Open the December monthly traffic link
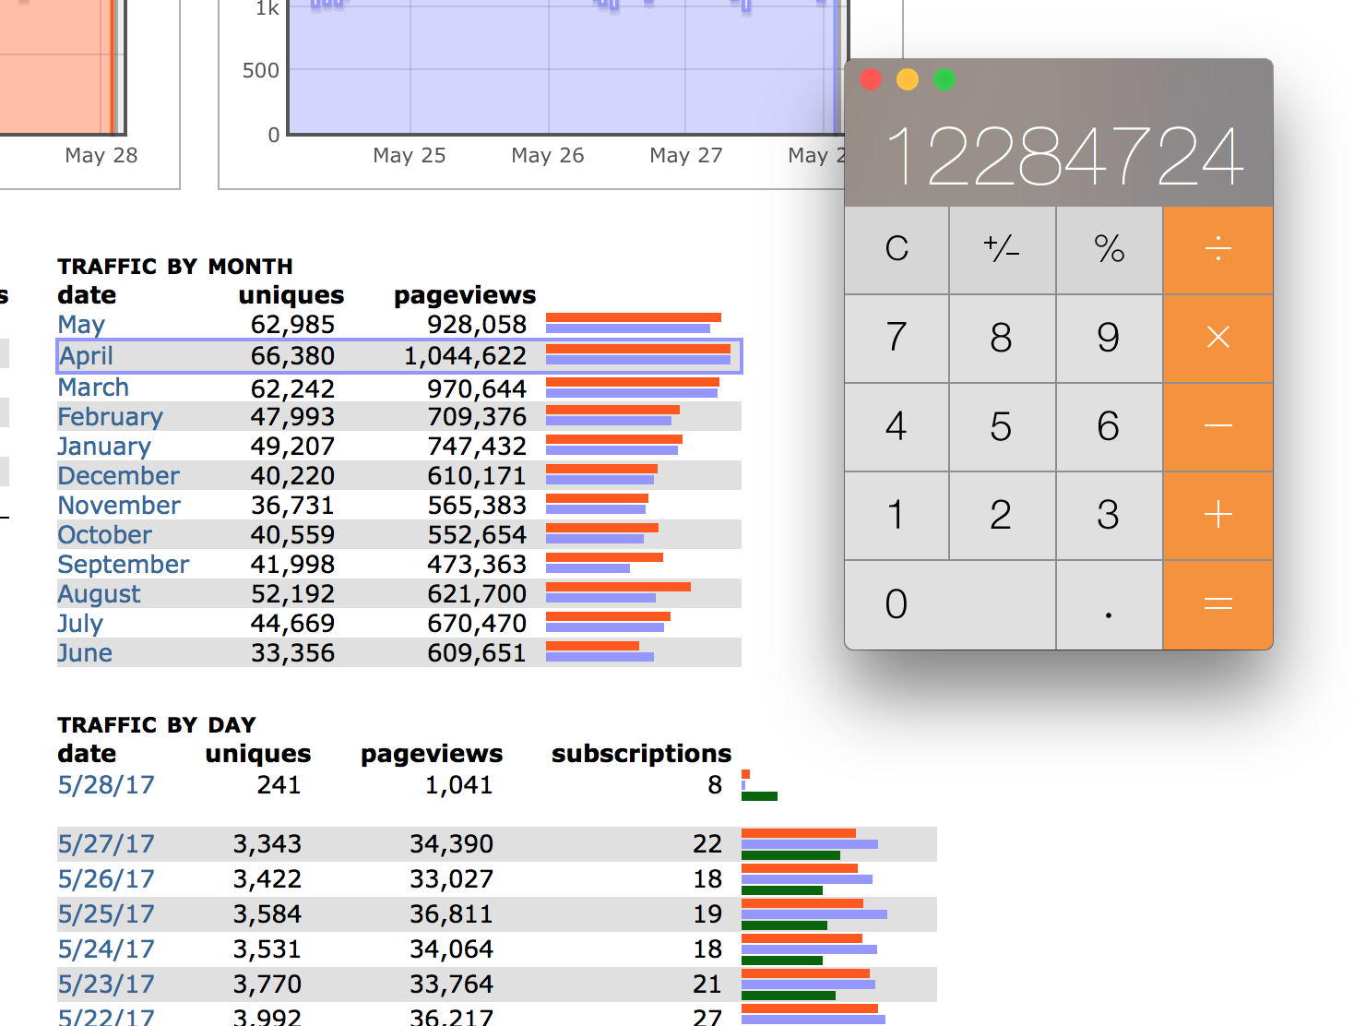Image resolution: width=1354 pixels, height=1026 pixels. tap(118, 476)
